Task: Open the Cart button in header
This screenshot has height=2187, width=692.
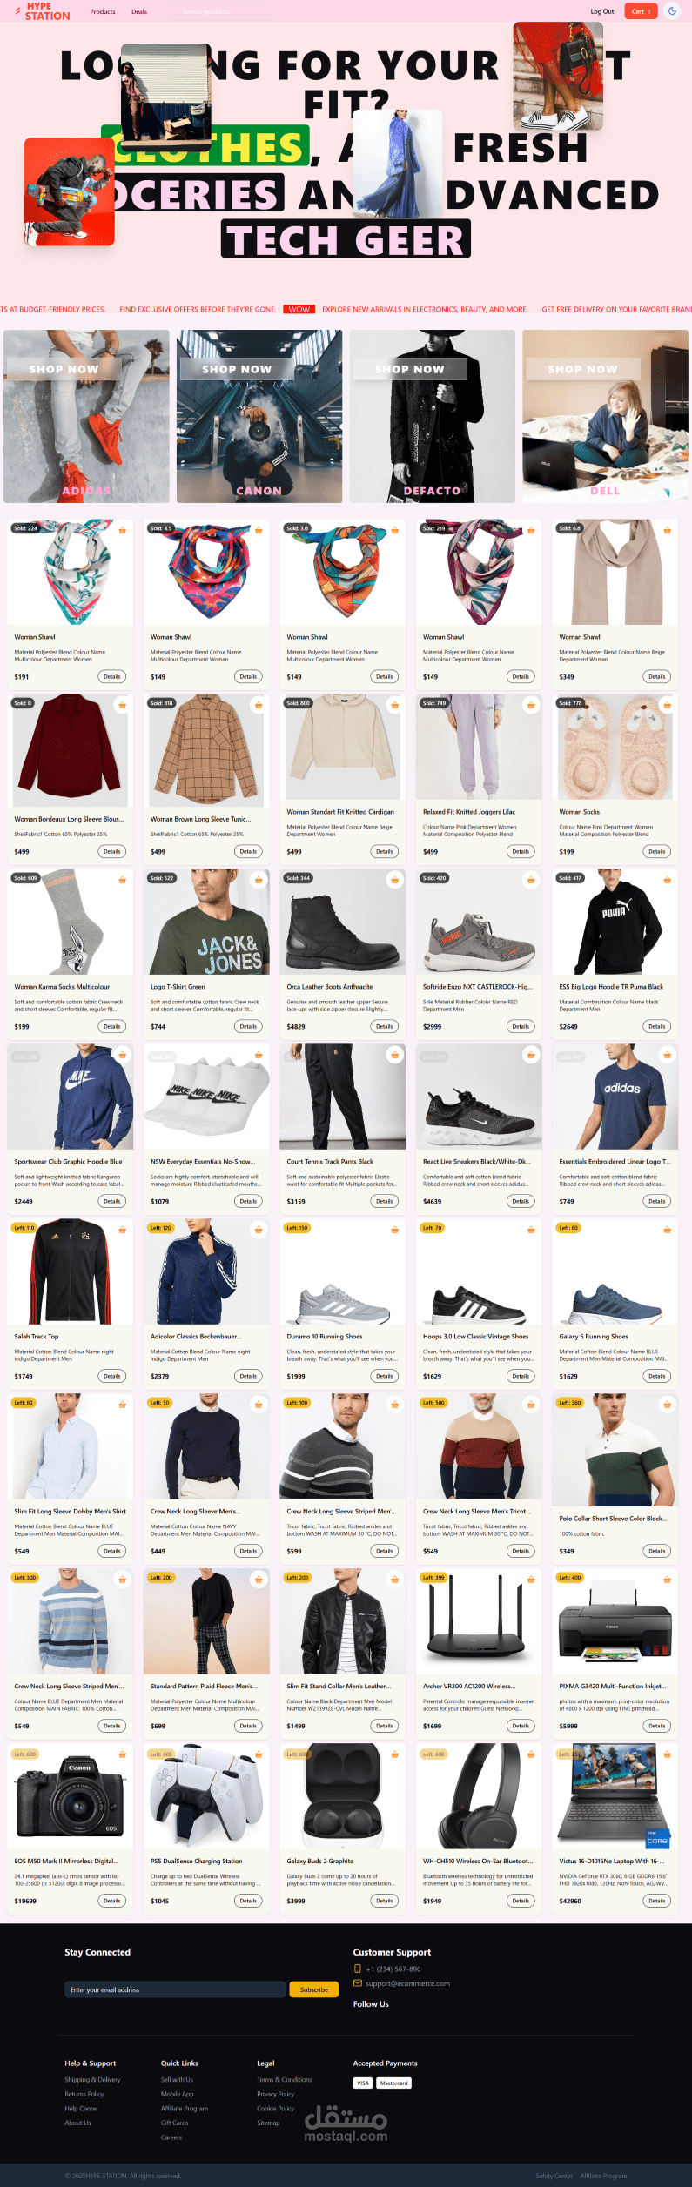Action: click(x=642, y=11)
